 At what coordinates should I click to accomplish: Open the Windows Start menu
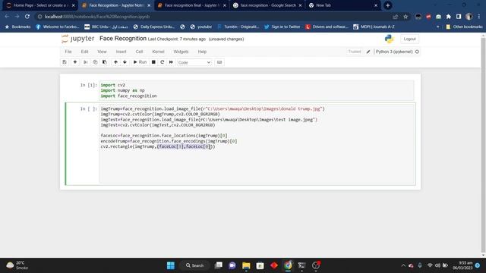[171, 265]
